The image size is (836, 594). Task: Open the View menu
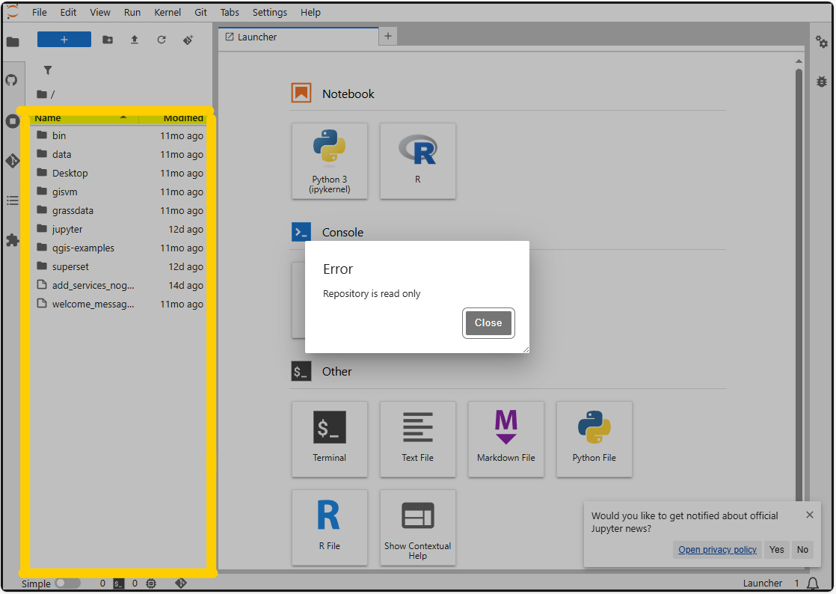(x=99, y=12)
